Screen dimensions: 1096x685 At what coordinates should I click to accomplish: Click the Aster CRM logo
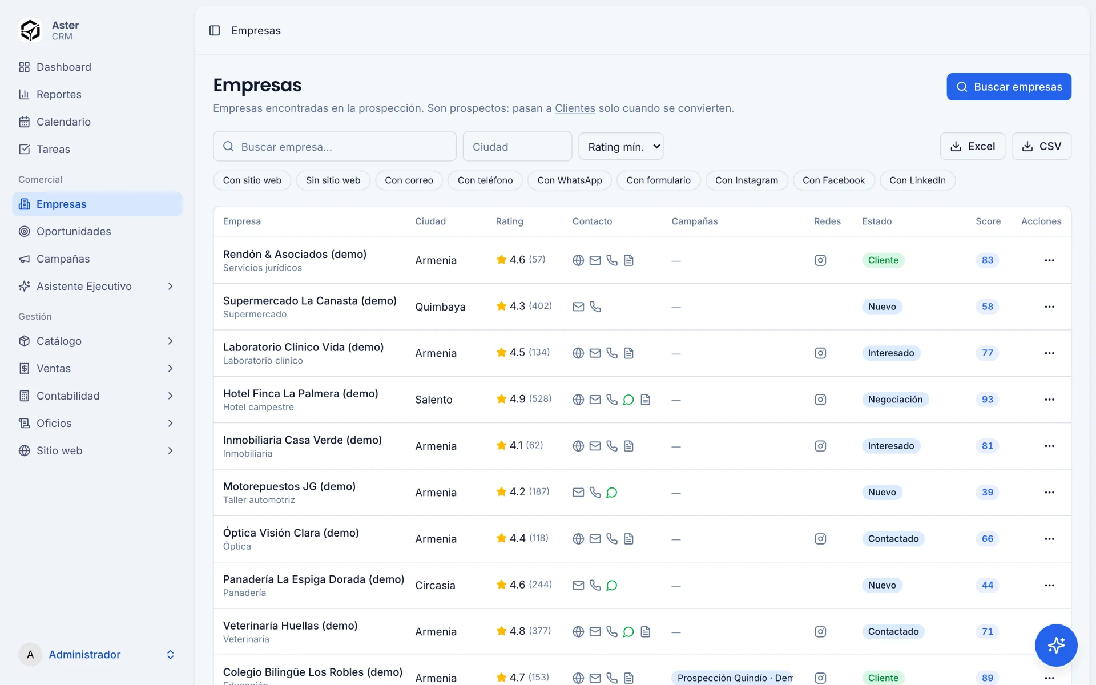pyautogui.click(x=30, y=30)
